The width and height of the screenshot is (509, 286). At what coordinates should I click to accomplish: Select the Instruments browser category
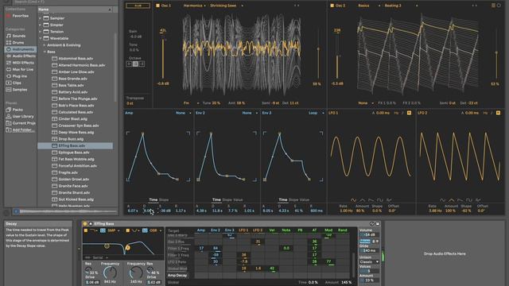pos(20,49)
